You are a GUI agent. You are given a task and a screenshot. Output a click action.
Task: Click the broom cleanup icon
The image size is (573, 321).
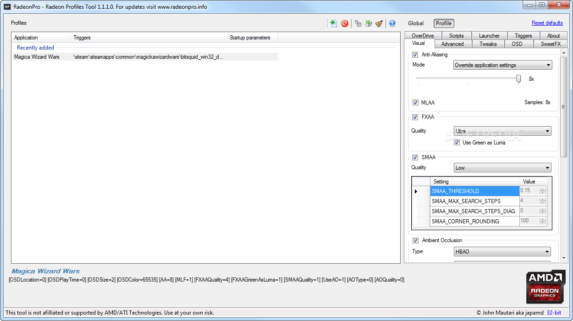point(379,23)
